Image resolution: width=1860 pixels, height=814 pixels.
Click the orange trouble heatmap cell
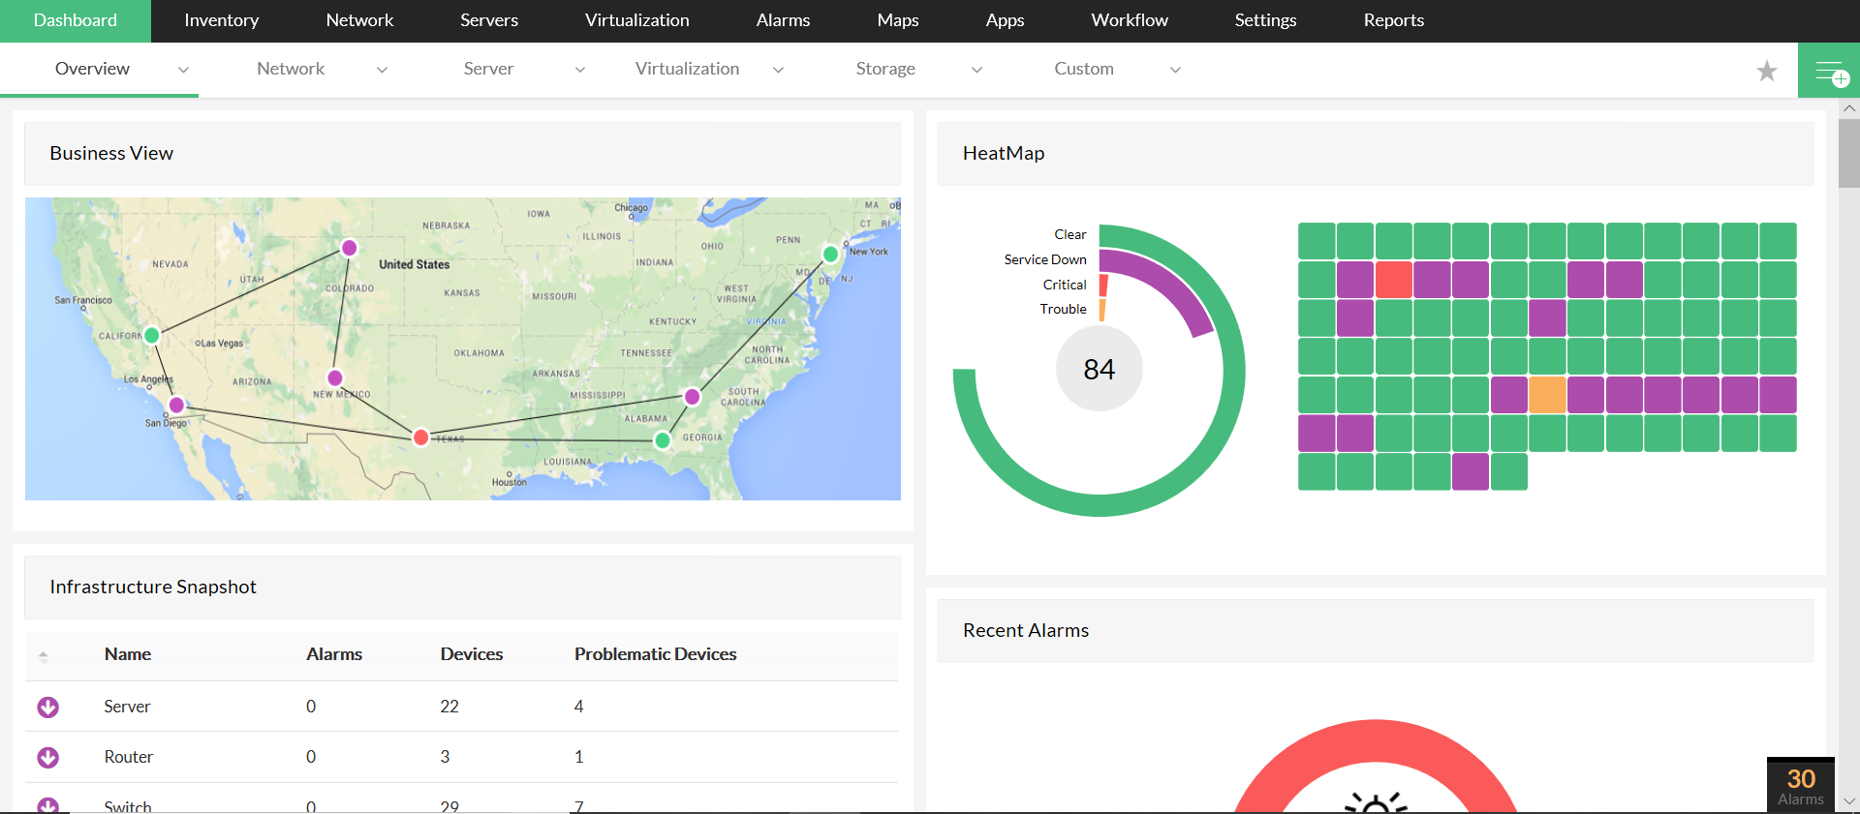click(x=1547, y=395)
